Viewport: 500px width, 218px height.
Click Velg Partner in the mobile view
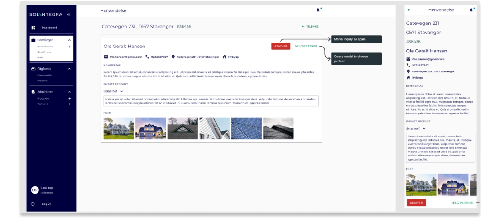pyautogui.click(x=462, y=203)
